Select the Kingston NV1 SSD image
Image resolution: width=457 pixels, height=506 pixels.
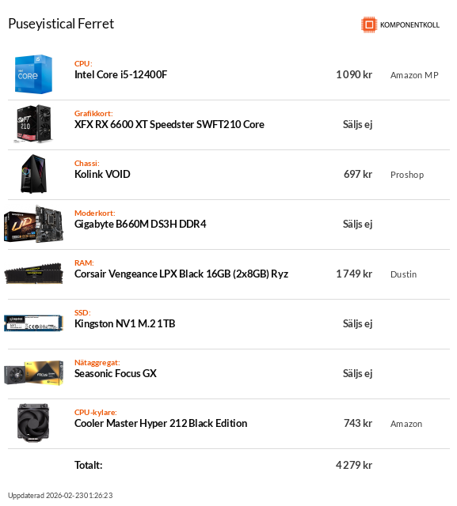point(33,323)
